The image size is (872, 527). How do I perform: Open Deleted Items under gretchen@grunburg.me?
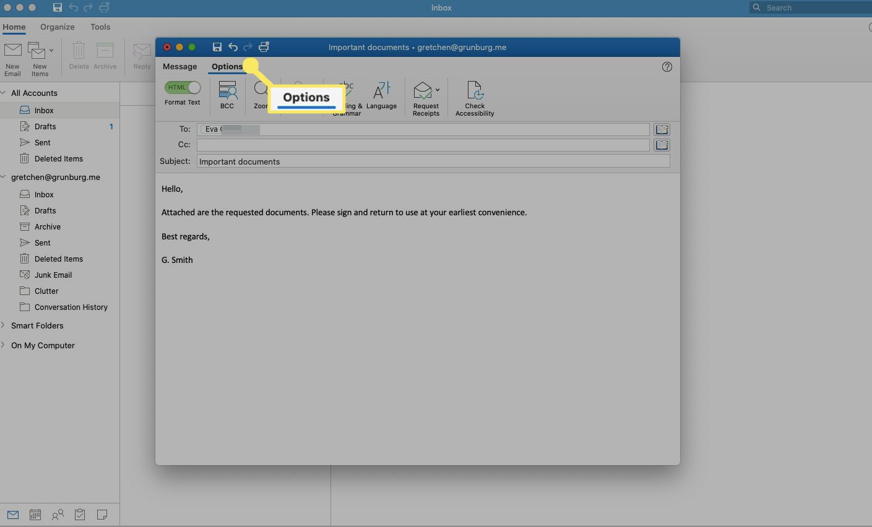pos(59,259)
